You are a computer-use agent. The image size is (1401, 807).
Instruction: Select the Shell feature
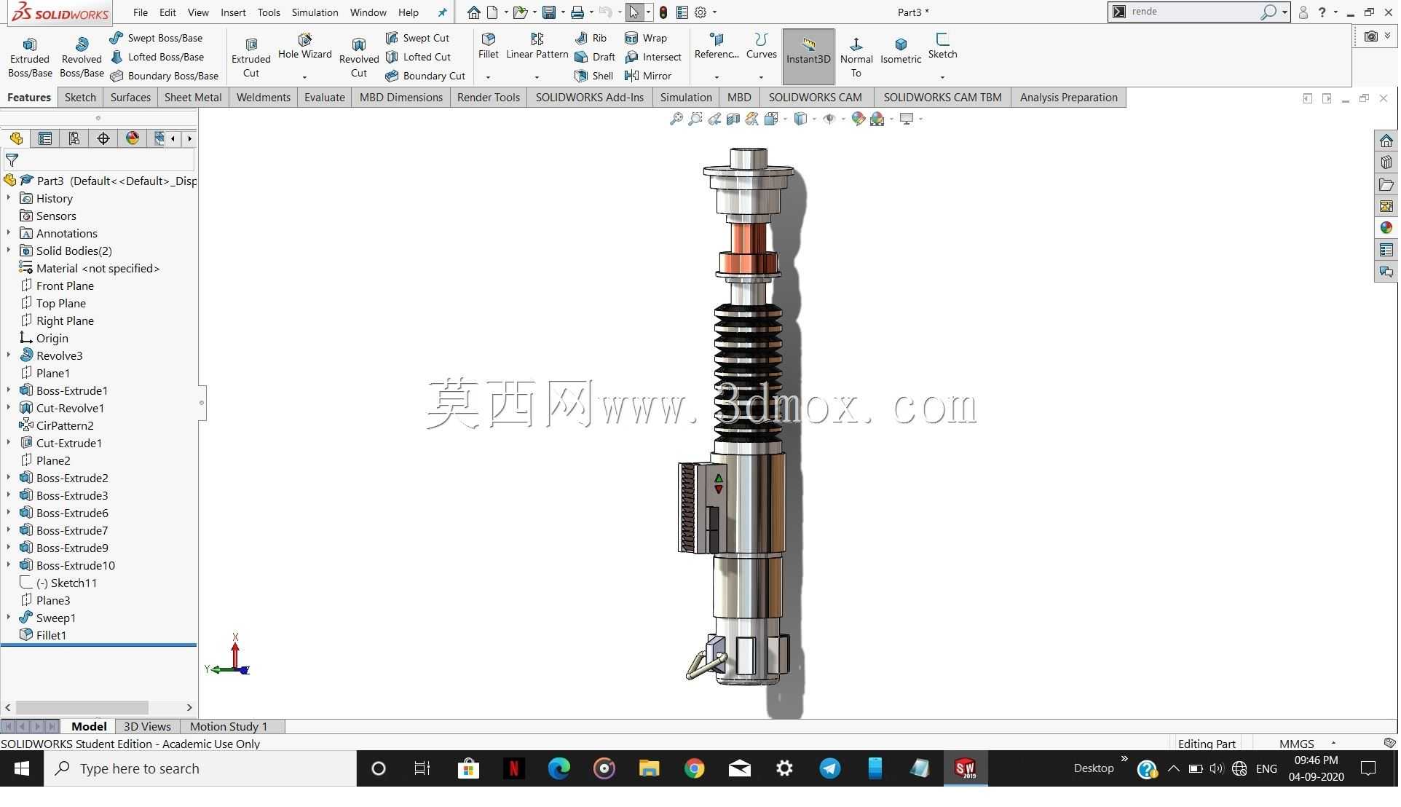point(594,76)
